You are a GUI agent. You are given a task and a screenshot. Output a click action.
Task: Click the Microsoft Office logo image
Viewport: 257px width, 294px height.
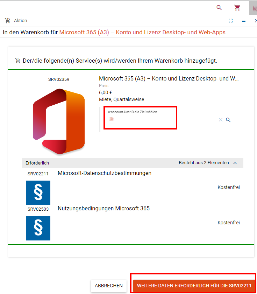click(59, 121)
